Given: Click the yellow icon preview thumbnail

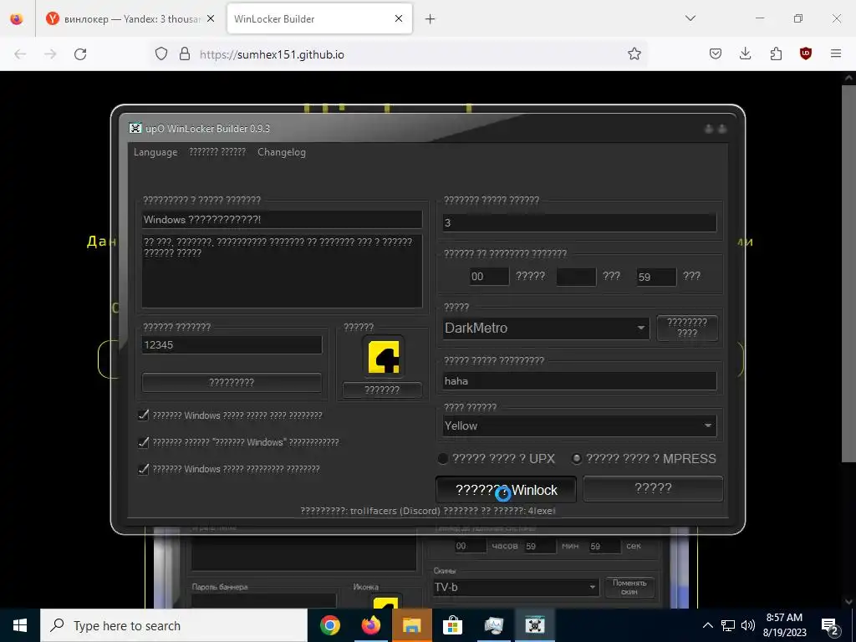Looking at the screenshot, I should tap(383, 357).
